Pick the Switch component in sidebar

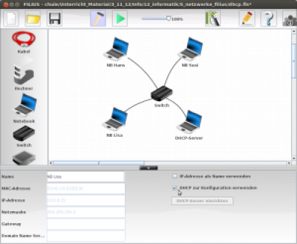(x=24, y=136)
